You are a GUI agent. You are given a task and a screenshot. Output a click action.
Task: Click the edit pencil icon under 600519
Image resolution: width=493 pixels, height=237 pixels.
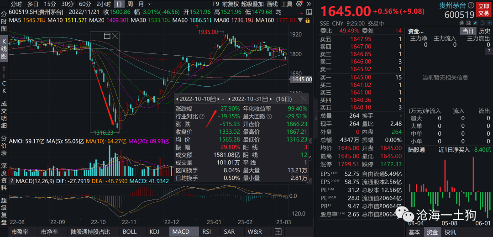click(x=475, y=23)
